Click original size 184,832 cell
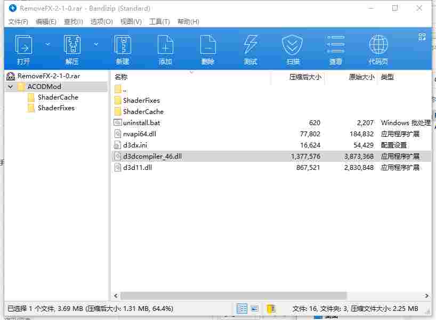This screenshot has height=320, width=436. coord(361,134)
